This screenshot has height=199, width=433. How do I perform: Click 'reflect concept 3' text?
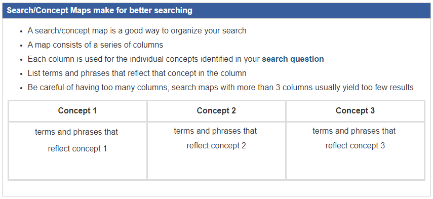tap(355, 145)
